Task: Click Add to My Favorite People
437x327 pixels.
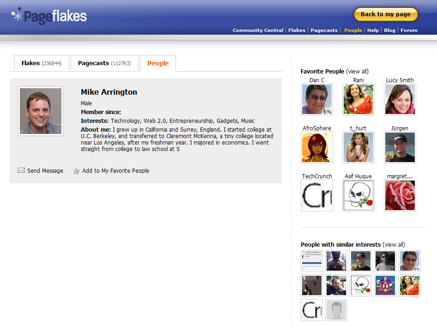Action: coord(115,170)
